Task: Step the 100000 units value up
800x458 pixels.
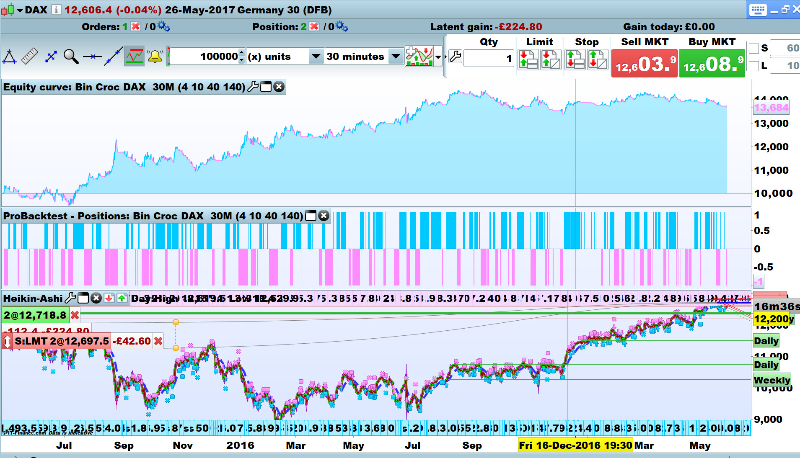Action: (x=241, y=53)
